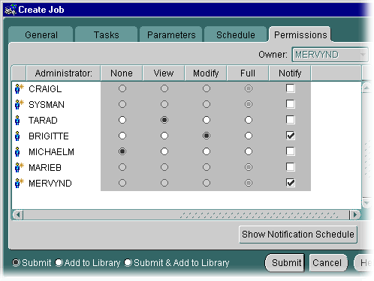Screen dimensions: 374x281
Task: Set MICHAELM permission to View
Action: pyautogui.click(x=164, y=151)
